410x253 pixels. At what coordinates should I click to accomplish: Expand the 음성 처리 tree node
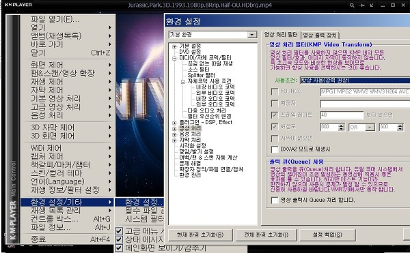(x=174, y=134)
